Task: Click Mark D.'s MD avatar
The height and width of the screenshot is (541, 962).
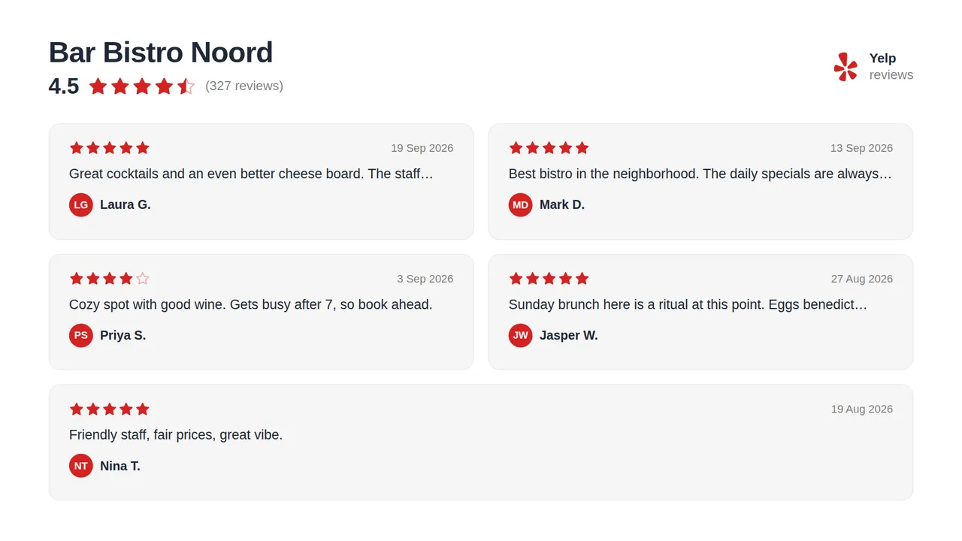Action: click(521, 204)
